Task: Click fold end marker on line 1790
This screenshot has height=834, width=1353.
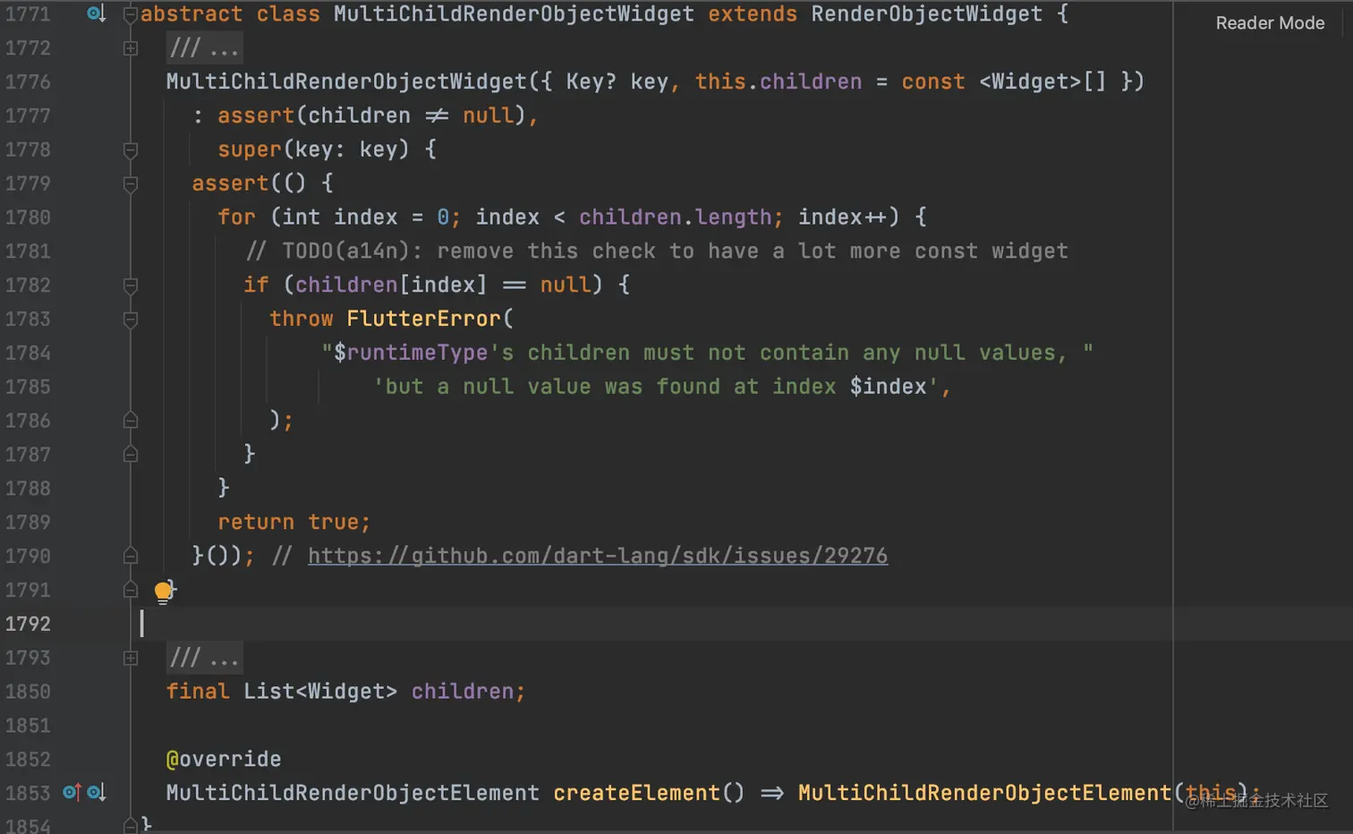Action: click(x=131, y=556)
